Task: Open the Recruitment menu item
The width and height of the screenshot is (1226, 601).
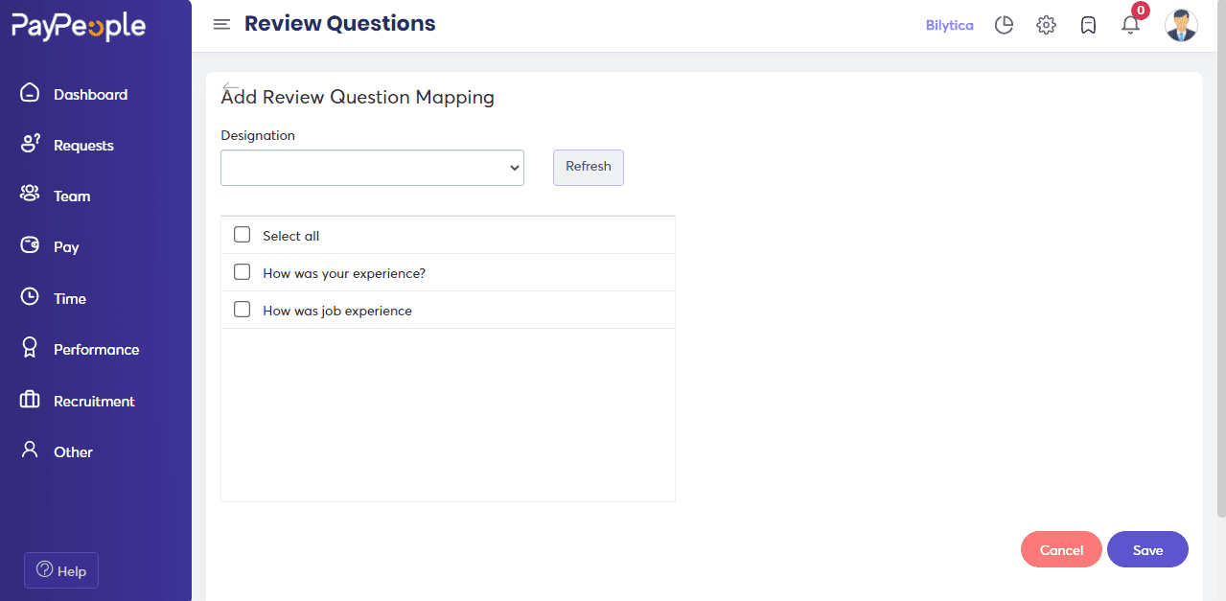Action: coord(96,401)
